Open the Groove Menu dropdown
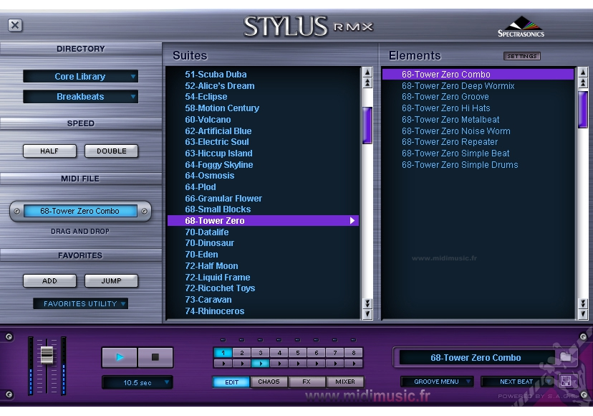 437,382
